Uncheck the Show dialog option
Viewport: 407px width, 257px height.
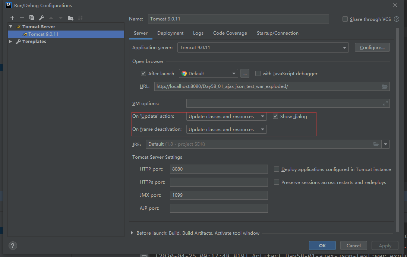(275, 116)
